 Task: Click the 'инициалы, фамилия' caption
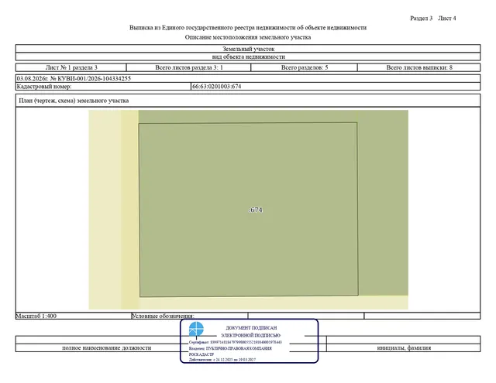point(404,348)
